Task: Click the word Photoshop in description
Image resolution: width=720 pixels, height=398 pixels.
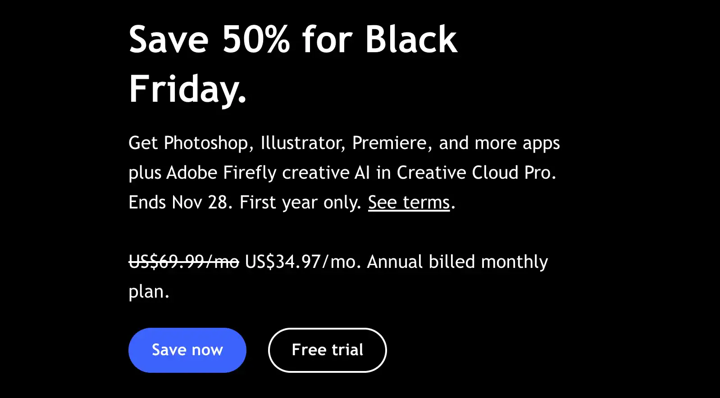Action: (x=206, y=143)
